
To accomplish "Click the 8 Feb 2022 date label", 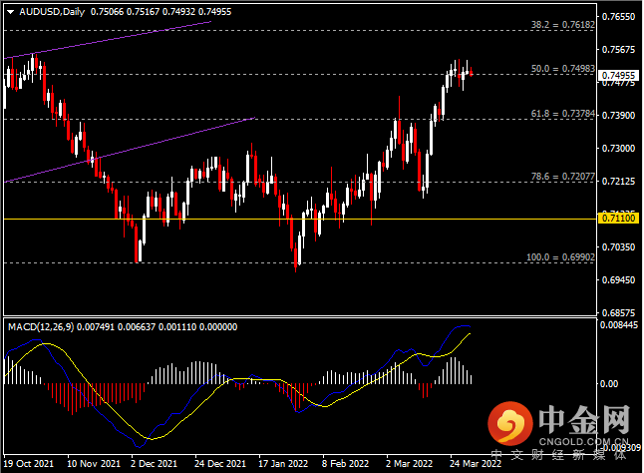I will tap(345, 464).
